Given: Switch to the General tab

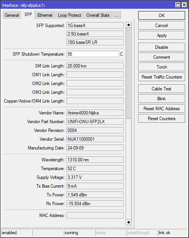Looking at the screenshot, I should (x=12, y=15).
